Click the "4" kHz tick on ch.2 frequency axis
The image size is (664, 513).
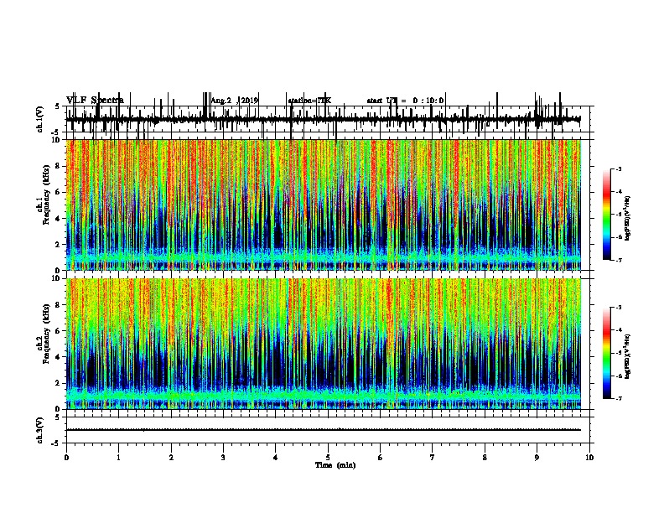click(x=59, y=357)
